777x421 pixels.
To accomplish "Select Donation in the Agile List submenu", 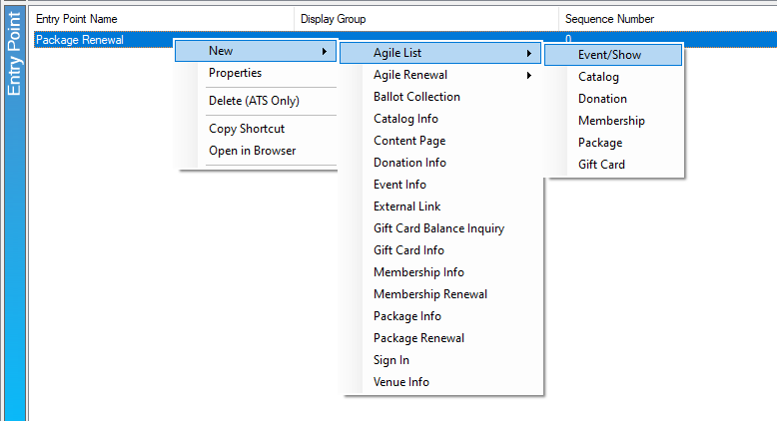I will (x=613, y=99).
